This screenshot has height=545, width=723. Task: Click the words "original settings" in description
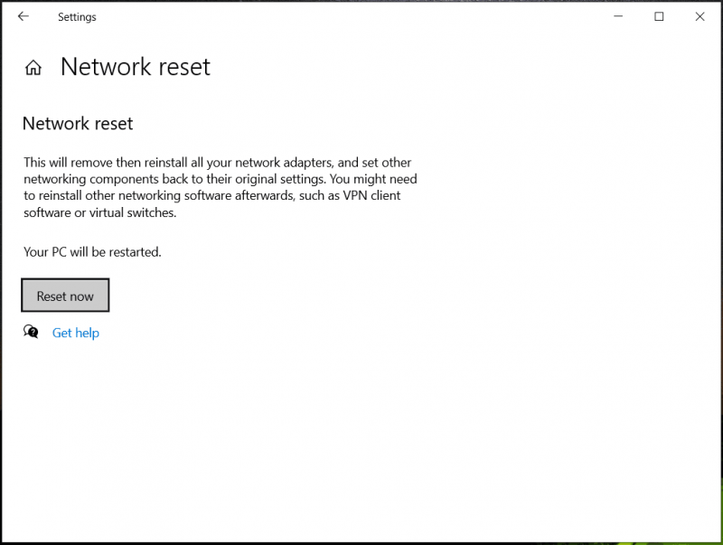point(280,179)
